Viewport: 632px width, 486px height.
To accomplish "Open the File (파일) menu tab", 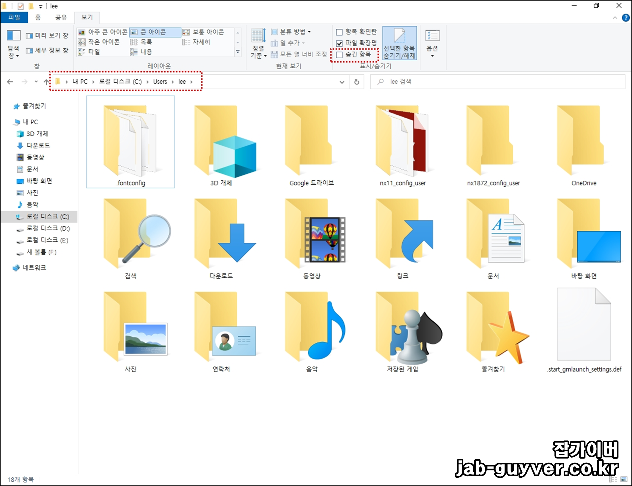I will pos(14,17).
